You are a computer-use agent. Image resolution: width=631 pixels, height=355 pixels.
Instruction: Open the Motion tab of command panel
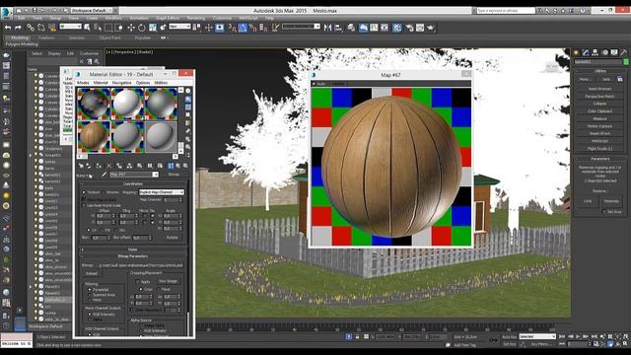tap(604, 52)
